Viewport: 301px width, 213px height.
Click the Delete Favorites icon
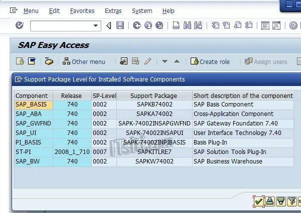pyautogui.click(x=135, y=61)
